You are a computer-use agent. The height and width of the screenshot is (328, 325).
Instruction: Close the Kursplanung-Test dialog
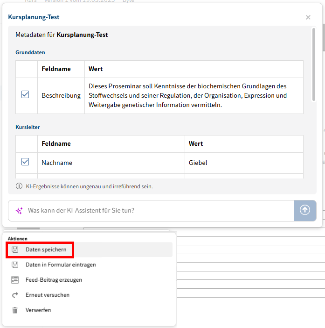[308, 17]
